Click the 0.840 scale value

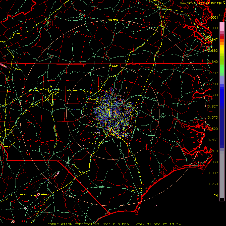[213, 62]
